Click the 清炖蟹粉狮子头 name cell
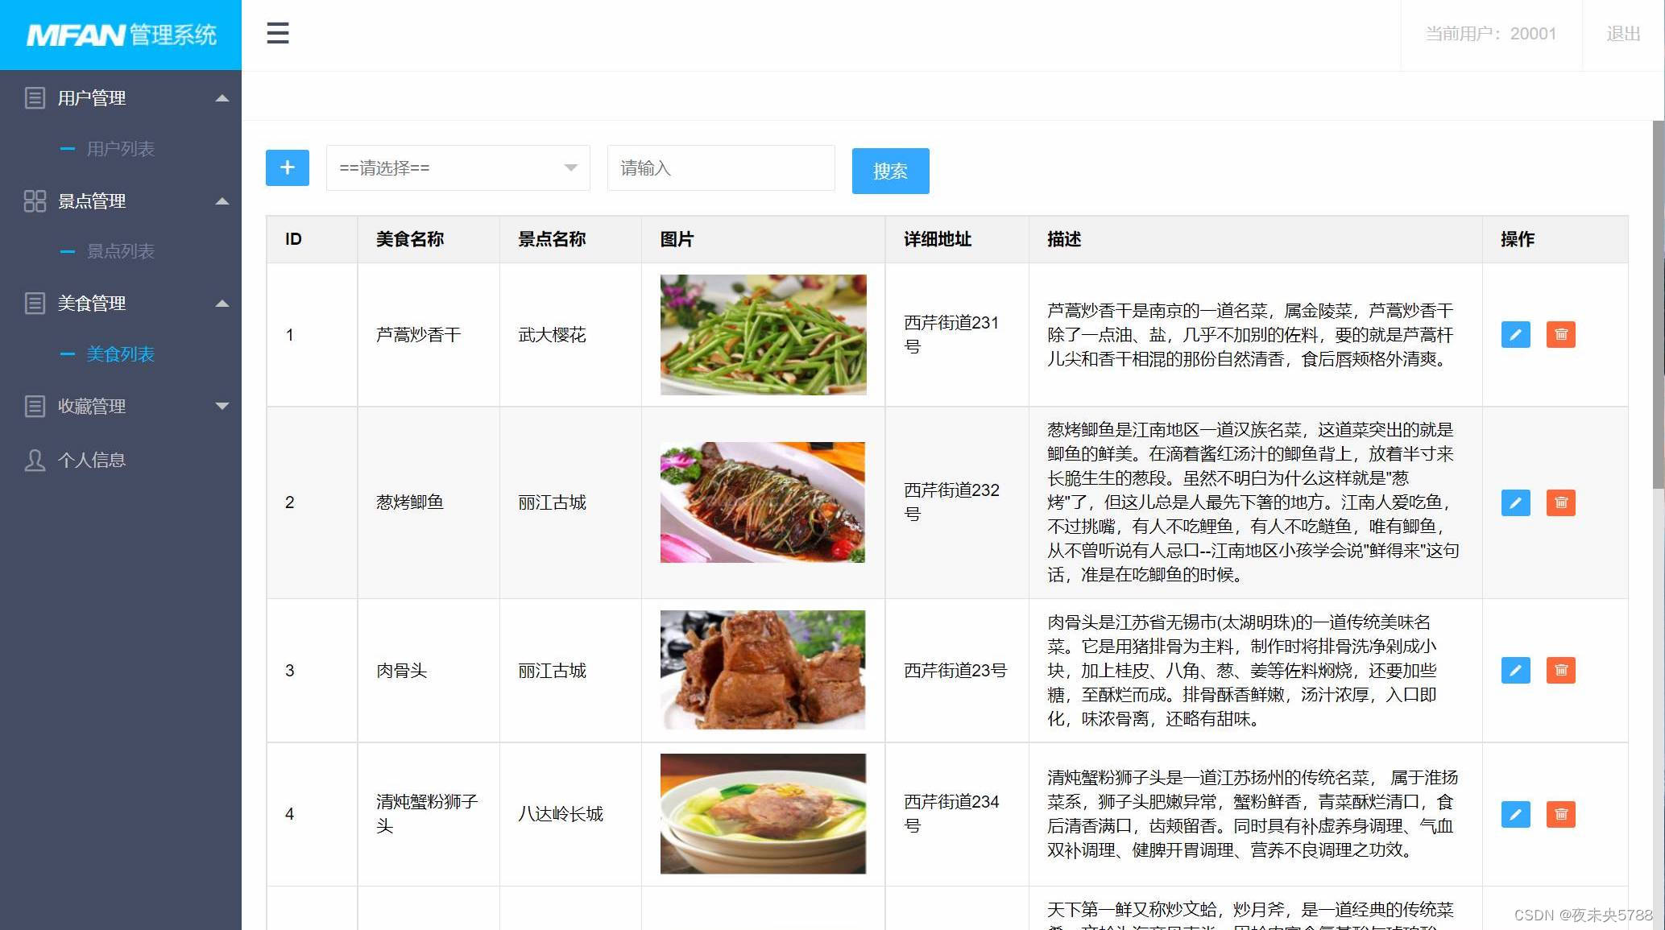The image size is (1665, 930). (x=427, y=814)
